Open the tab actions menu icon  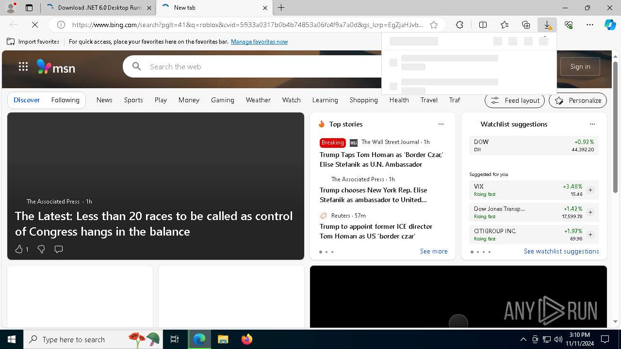pos(29,8)
